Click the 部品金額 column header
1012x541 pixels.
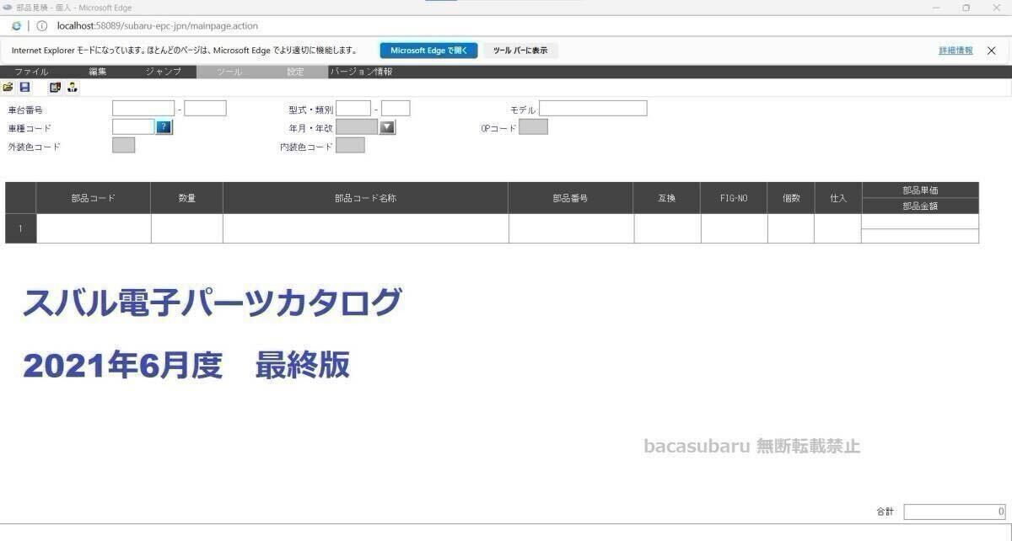(920, 206)
